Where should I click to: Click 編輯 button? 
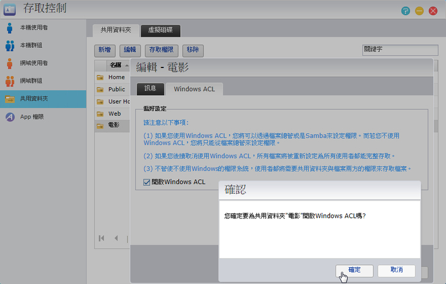(130, 50)
